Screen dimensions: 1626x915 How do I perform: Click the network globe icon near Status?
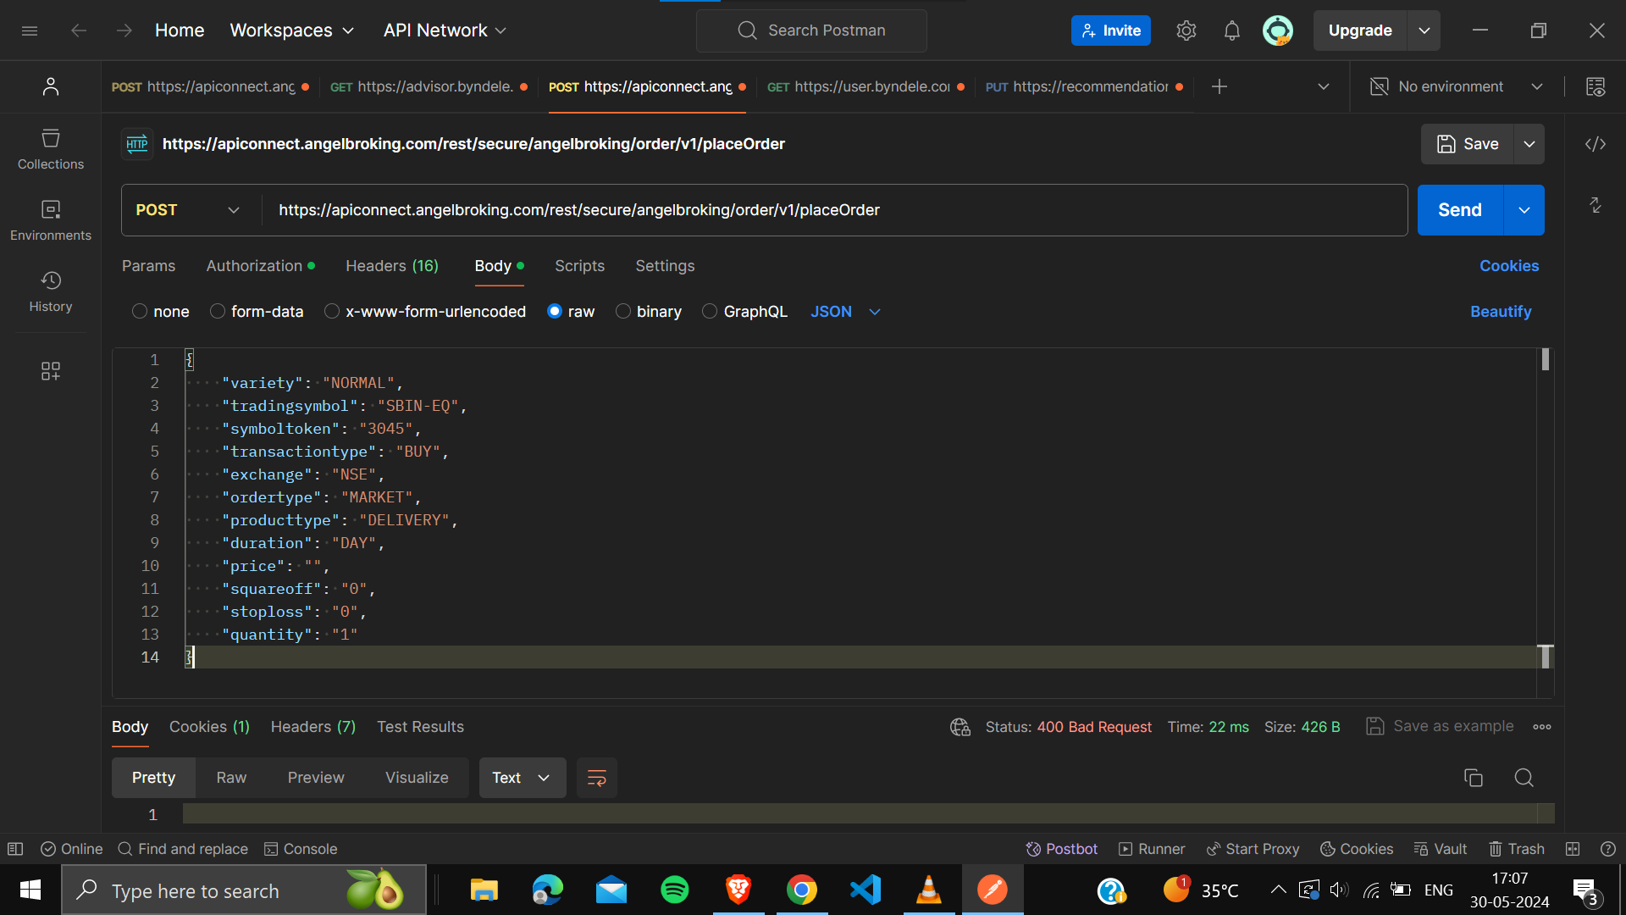[x=960, y=727]
